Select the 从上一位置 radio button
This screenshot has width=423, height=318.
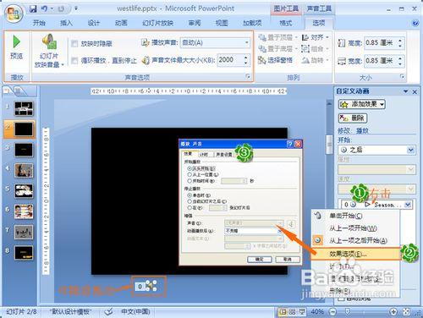pos(190,174)
